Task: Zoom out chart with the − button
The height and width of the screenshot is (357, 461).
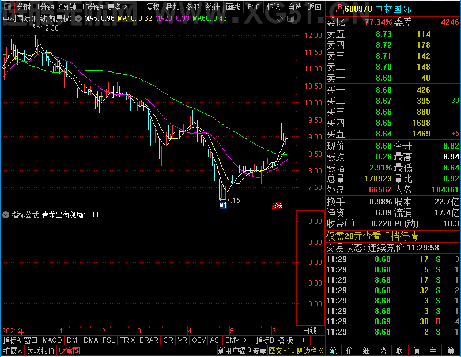Action: coord(318,340)
